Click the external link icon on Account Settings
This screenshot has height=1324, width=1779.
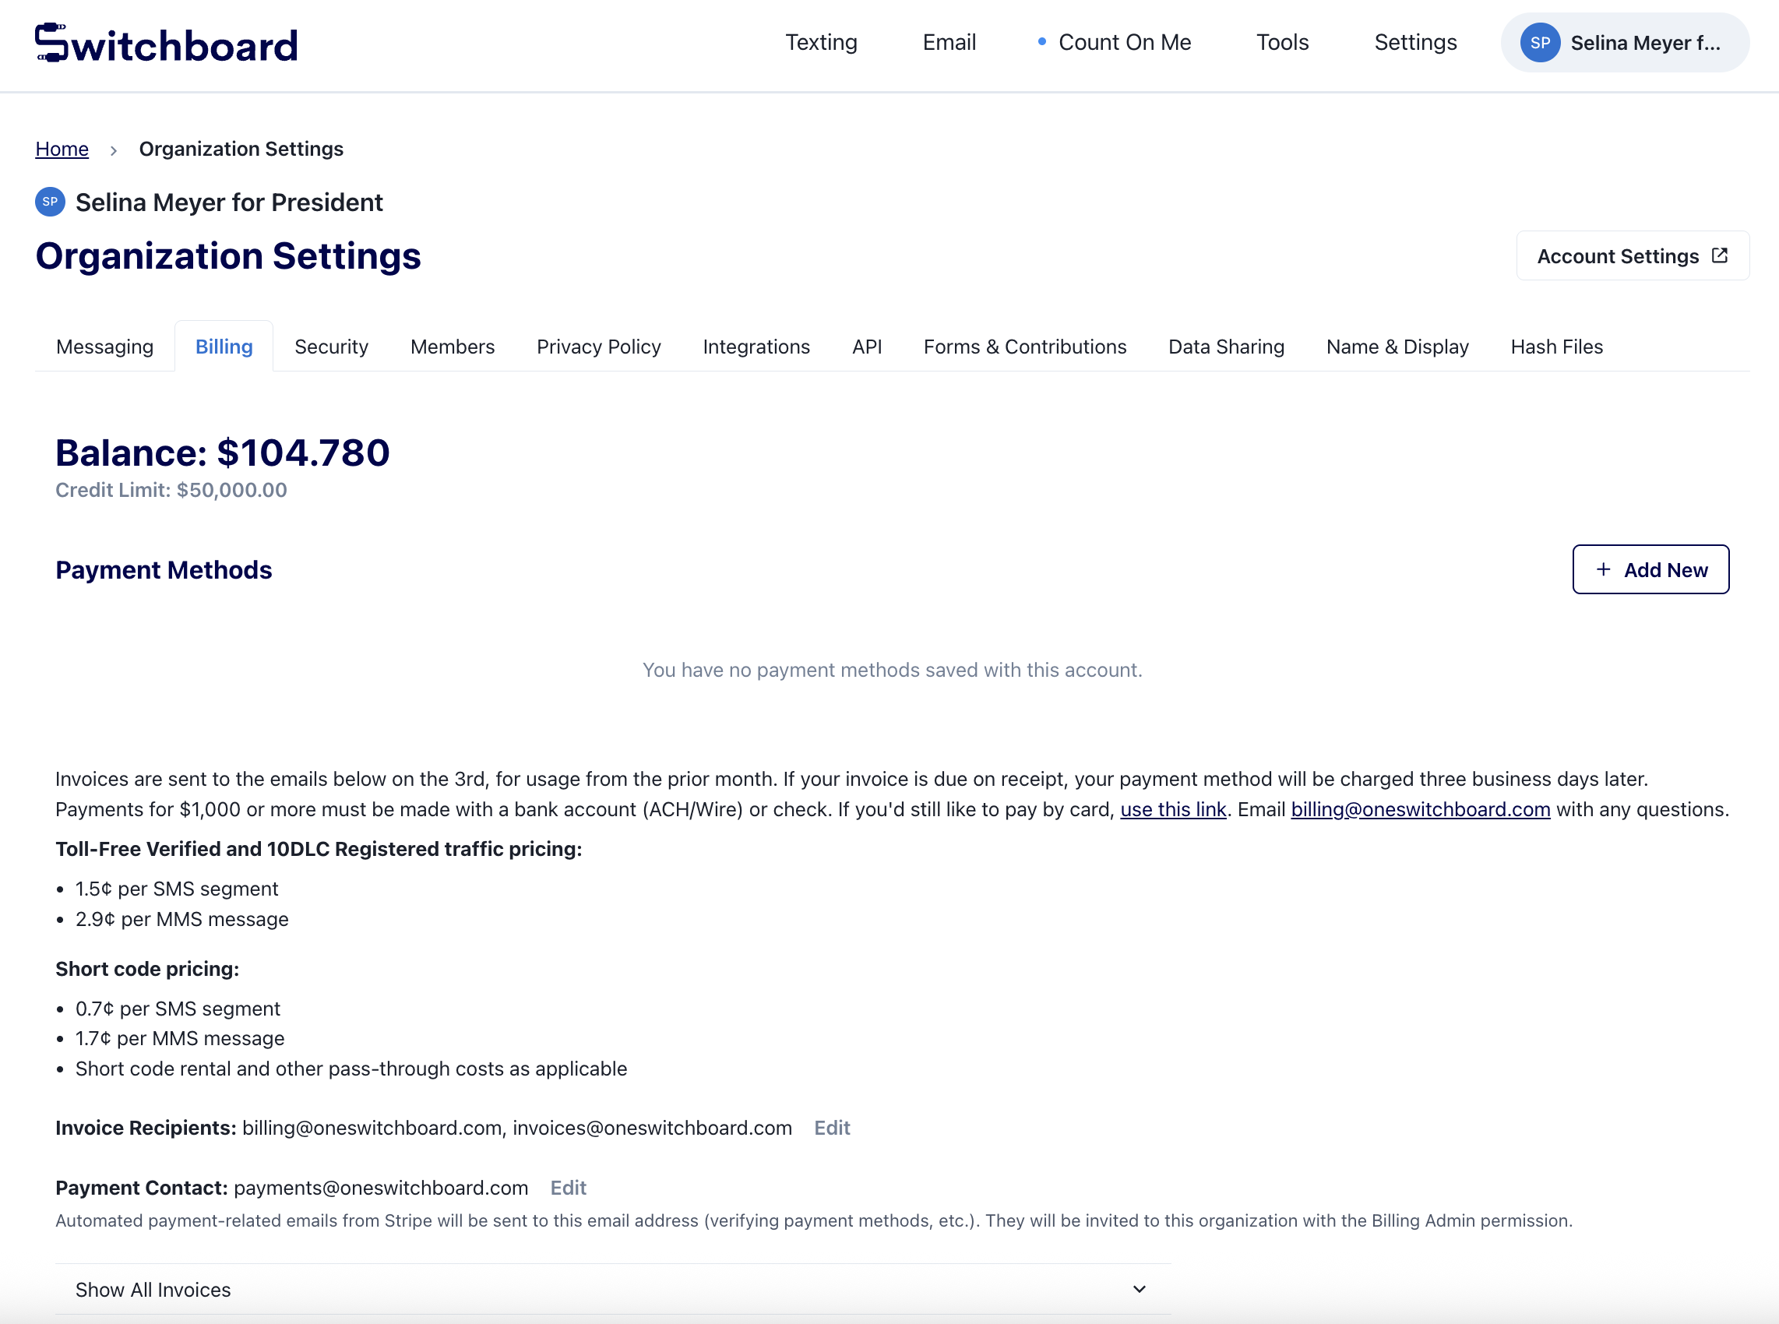point(1719,255)
